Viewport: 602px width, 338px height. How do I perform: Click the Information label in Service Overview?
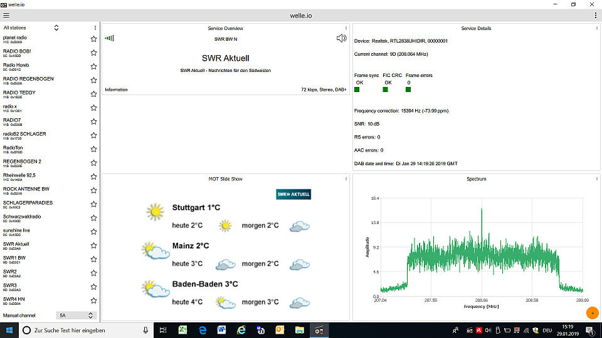tap(116, 90)
